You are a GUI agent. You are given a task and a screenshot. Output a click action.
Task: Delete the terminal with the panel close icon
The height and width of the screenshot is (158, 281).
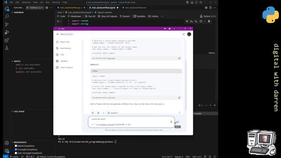click(x=215, y=105)
